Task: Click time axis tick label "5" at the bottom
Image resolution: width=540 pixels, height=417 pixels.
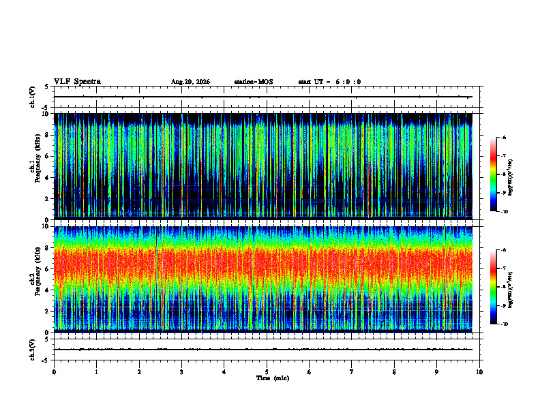Action: coord(267,372)
